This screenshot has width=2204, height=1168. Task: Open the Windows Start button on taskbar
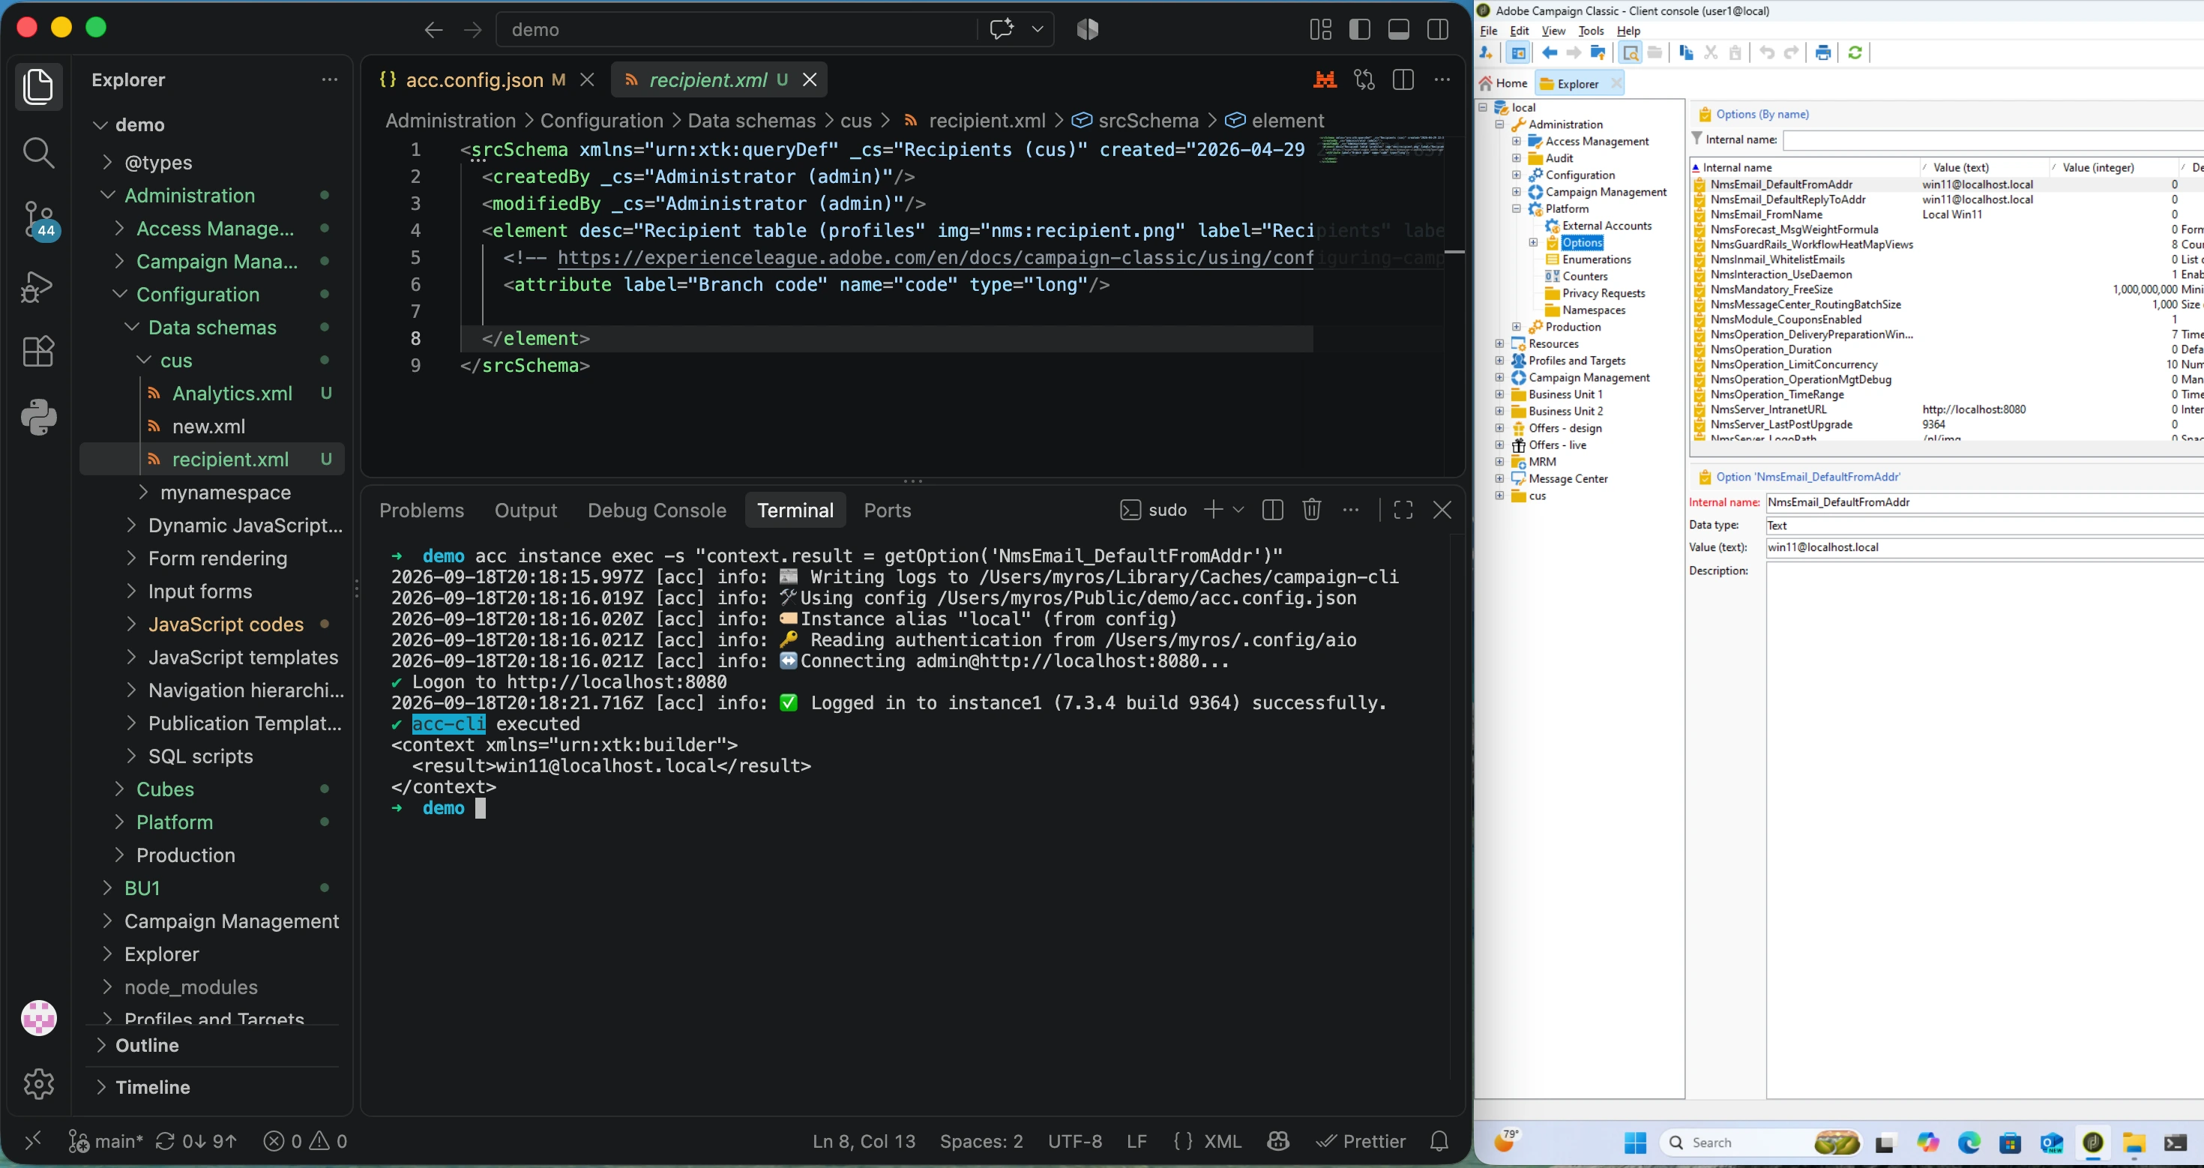(1635, 1143)
